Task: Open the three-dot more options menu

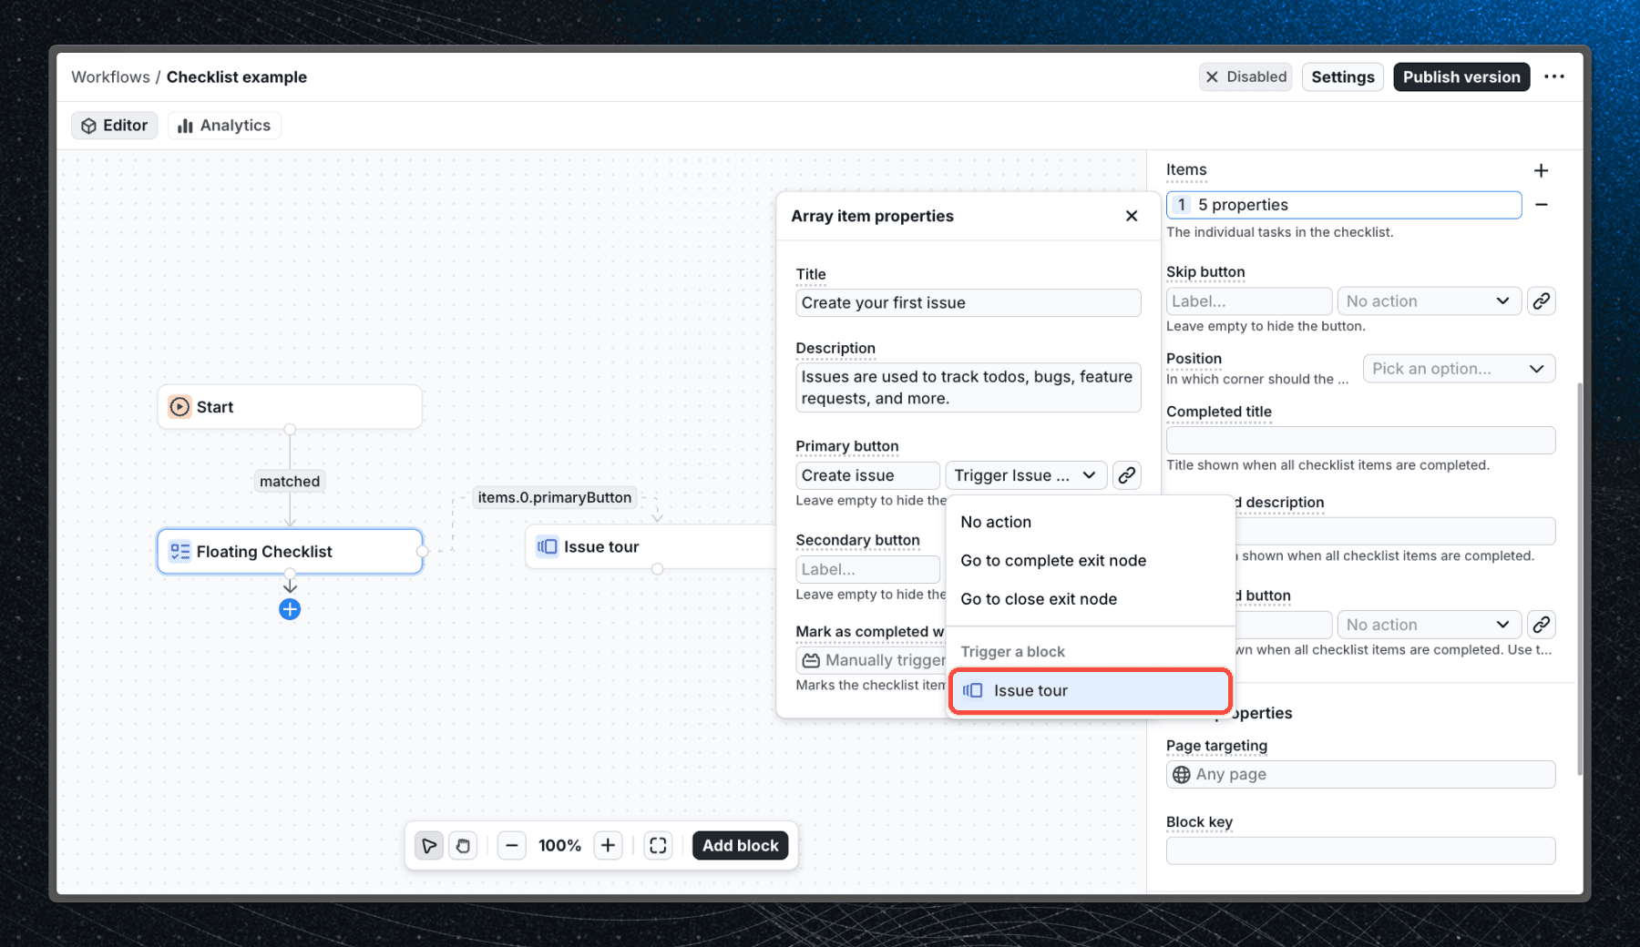Action: click(1554, 77)
